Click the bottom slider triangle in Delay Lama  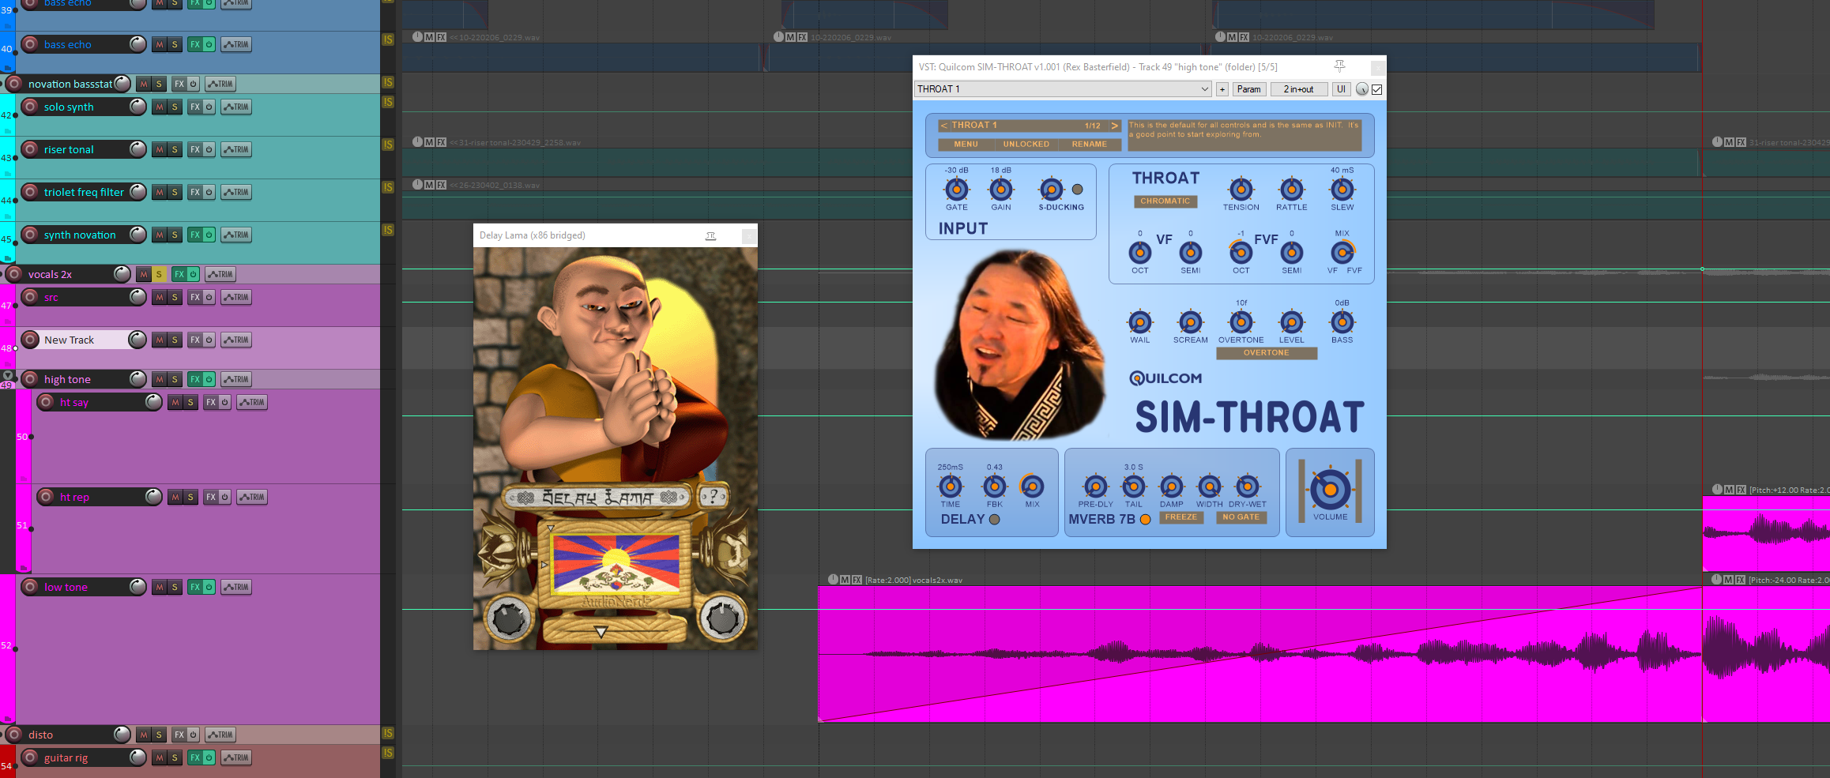coord(601,632)
